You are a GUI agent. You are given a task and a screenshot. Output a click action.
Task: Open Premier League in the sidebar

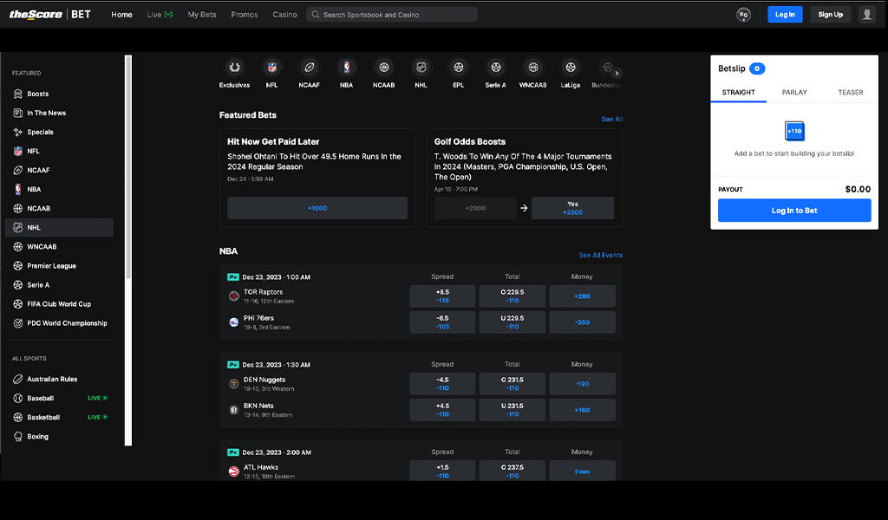click(60, 266)
